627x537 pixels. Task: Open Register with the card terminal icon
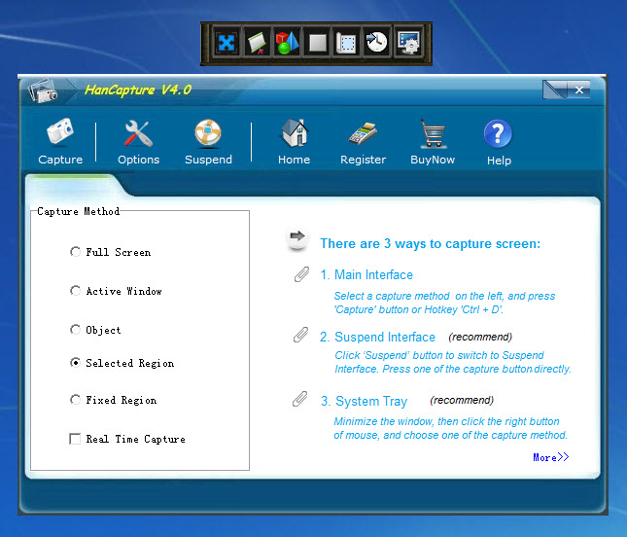tap(364, 142)
